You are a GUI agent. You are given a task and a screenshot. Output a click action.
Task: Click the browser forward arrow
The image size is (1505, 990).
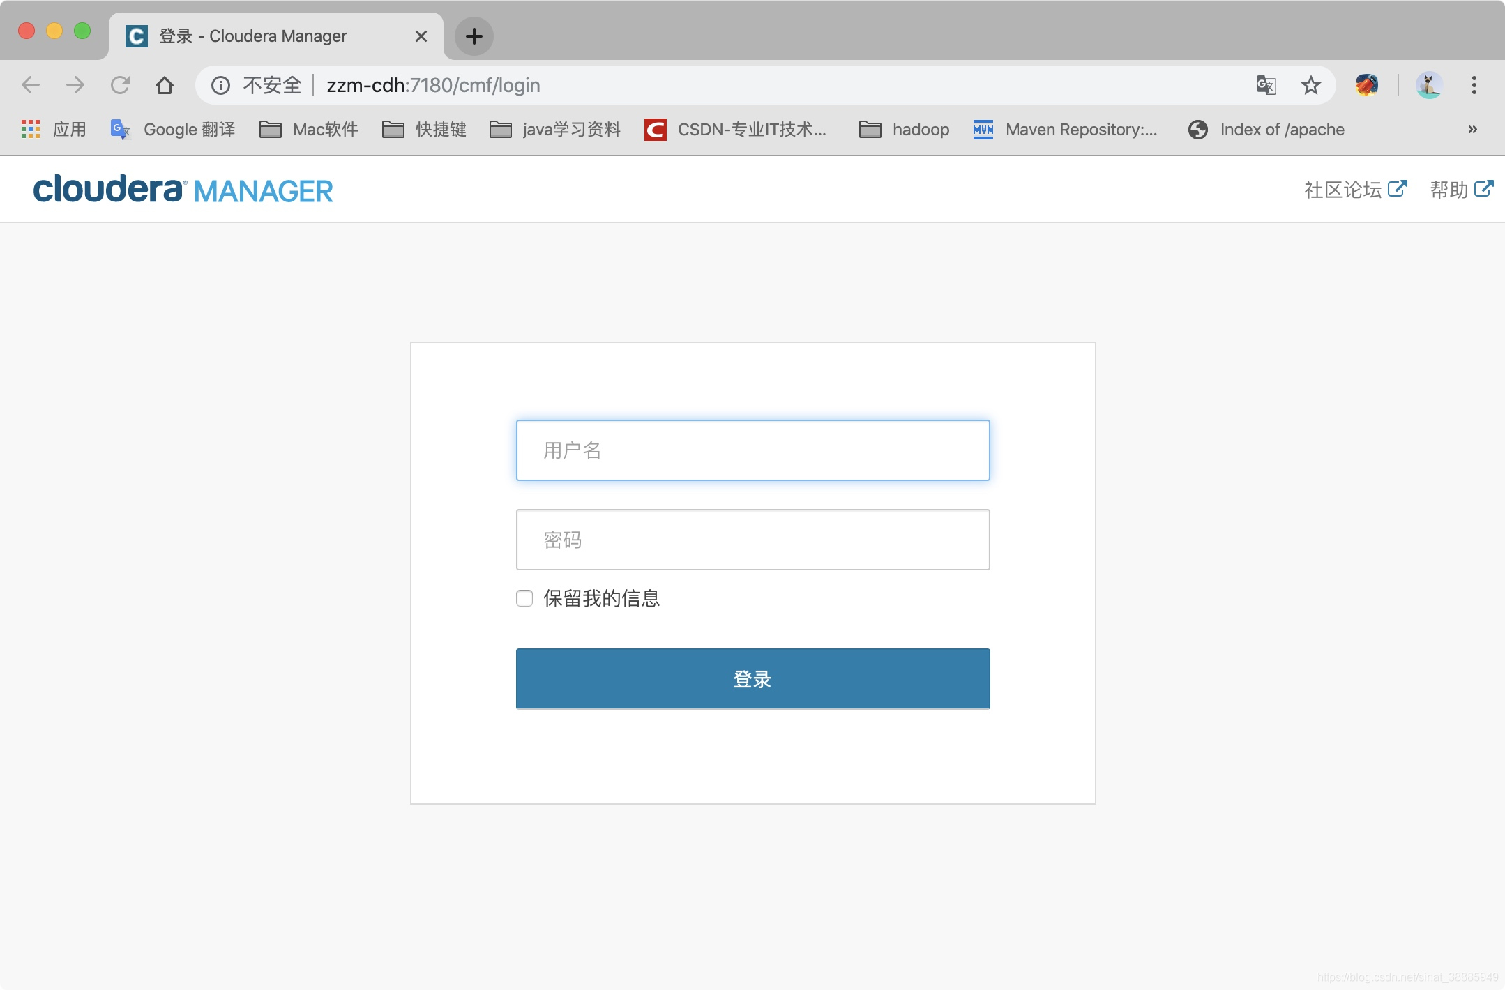(75, 85)
